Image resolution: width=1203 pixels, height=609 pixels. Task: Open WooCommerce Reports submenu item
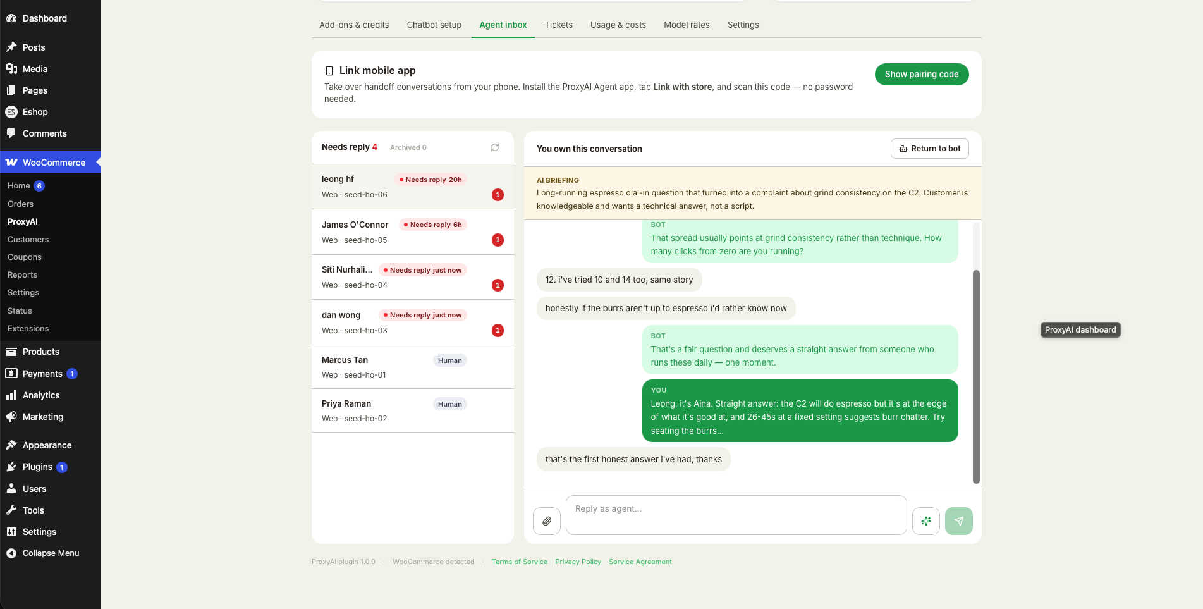coord(22,274)
